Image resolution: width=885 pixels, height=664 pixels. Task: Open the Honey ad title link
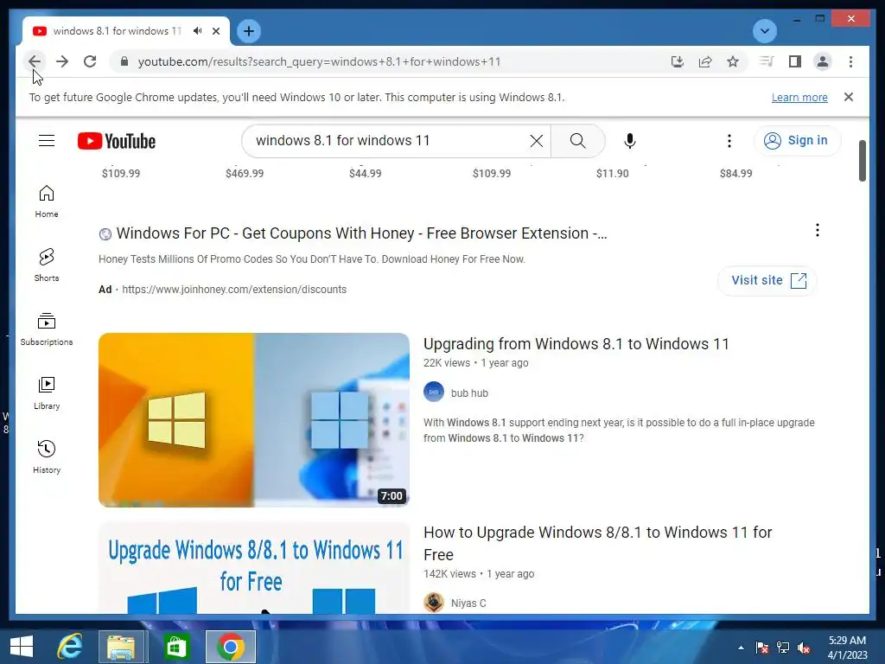click(x=362, y=233)
